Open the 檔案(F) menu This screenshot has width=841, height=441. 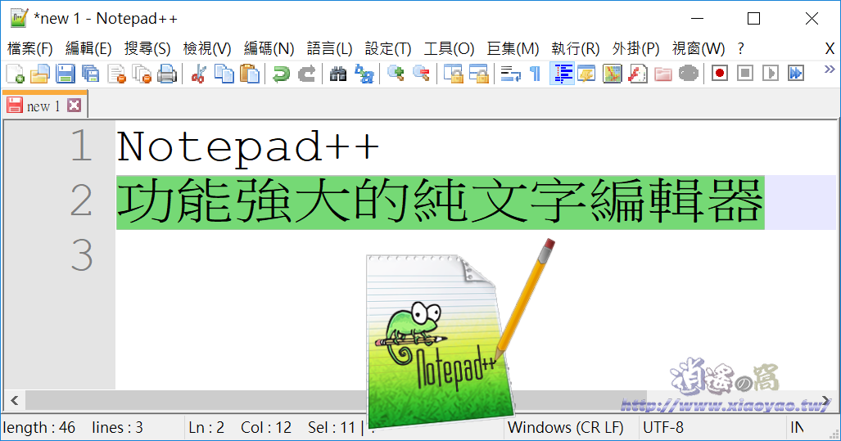tap(30, 49)
